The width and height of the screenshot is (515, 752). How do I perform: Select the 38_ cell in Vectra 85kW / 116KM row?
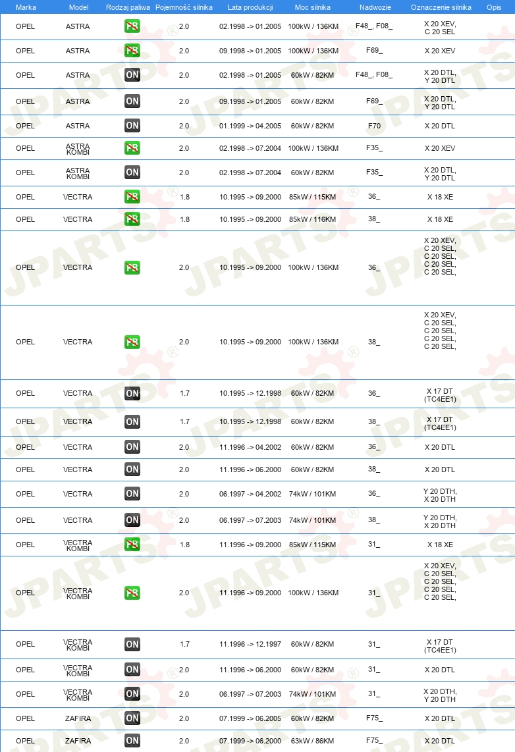click(374, 219)
